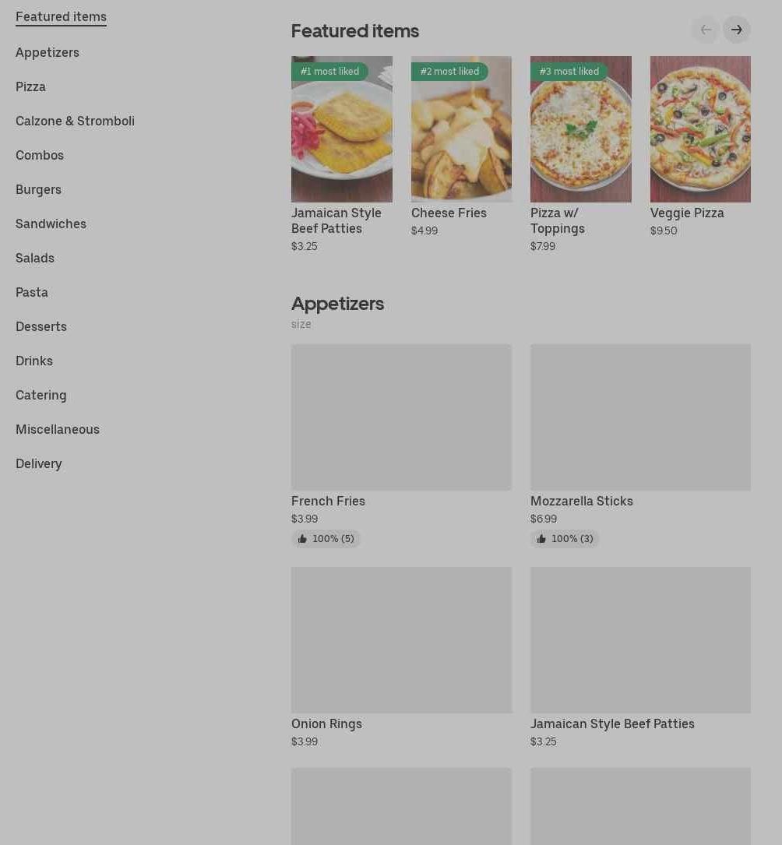Select the Catering category link
Image resolution: width=782 pixels, height=845 pixels.
click(x=41, y=395)
